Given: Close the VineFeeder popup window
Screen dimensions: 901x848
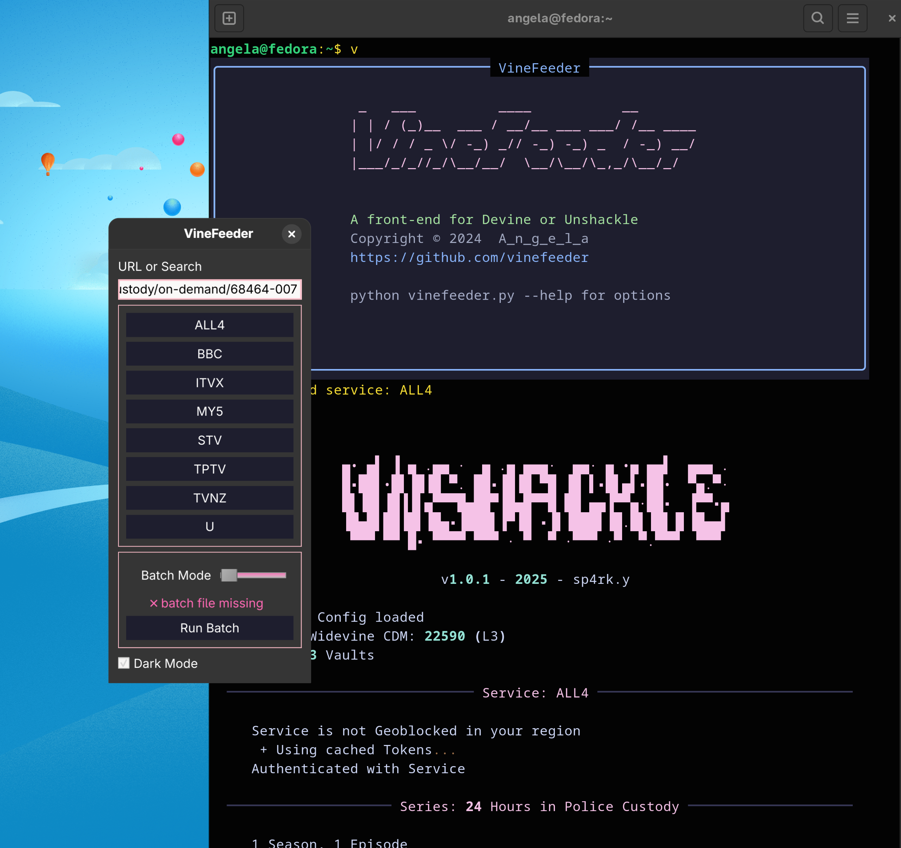Looking at the screenshot, I should 291,234.
